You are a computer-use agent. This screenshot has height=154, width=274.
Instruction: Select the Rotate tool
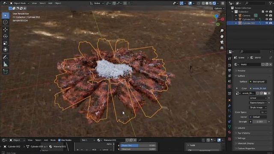[5, 36]
